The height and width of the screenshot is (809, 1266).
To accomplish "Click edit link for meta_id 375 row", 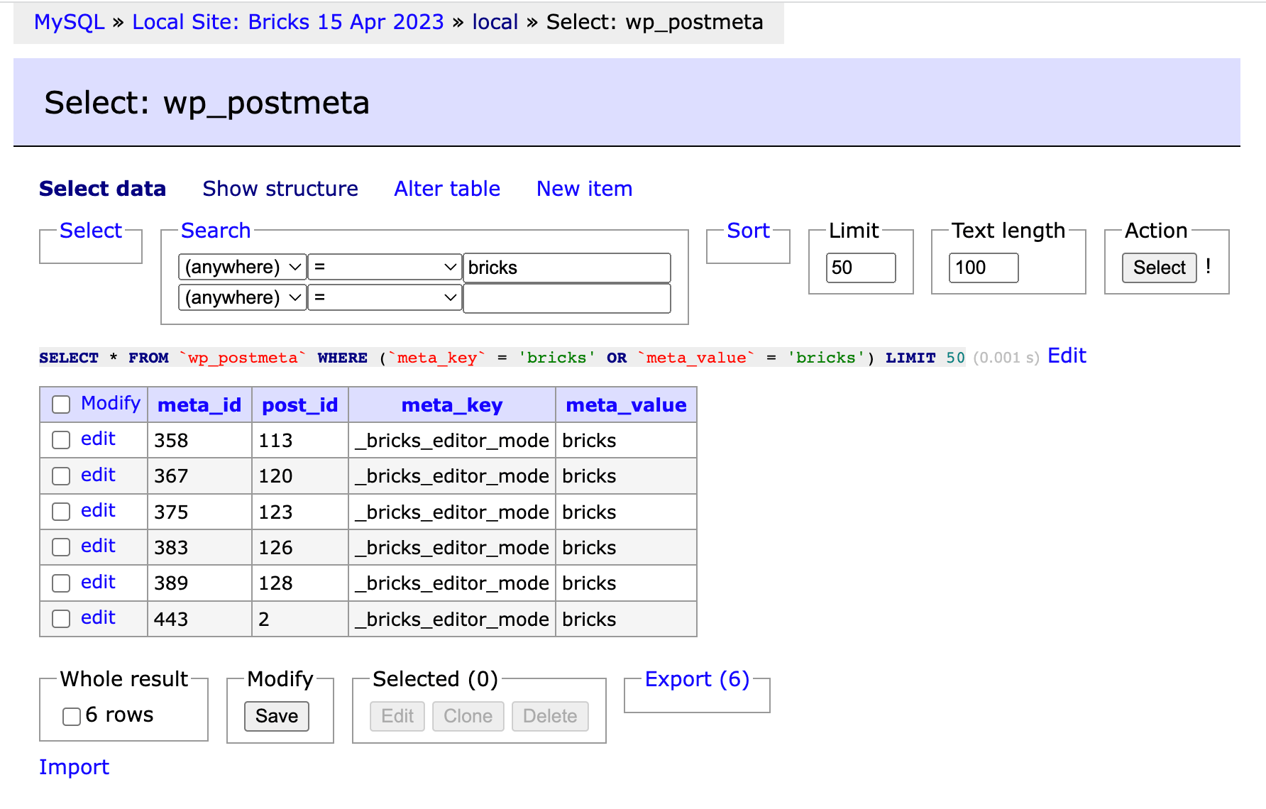I will [98, 510].
